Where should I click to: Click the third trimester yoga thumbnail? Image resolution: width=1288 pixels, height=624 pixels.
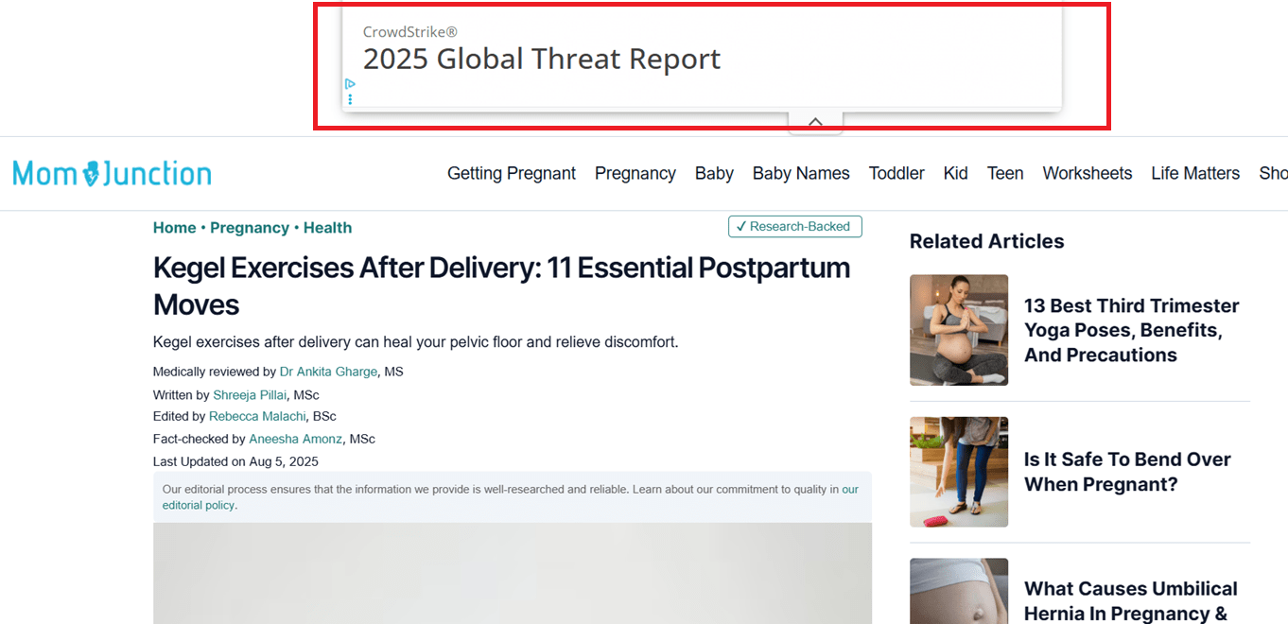[x=958, y=330]
